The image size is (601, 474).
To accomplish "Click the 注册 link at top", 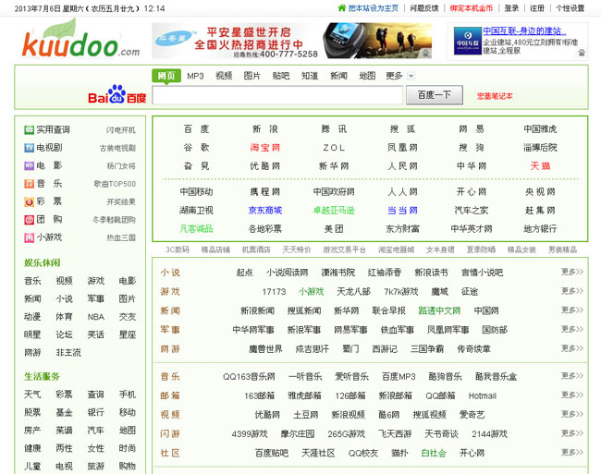I will click(x=537, y=8).
